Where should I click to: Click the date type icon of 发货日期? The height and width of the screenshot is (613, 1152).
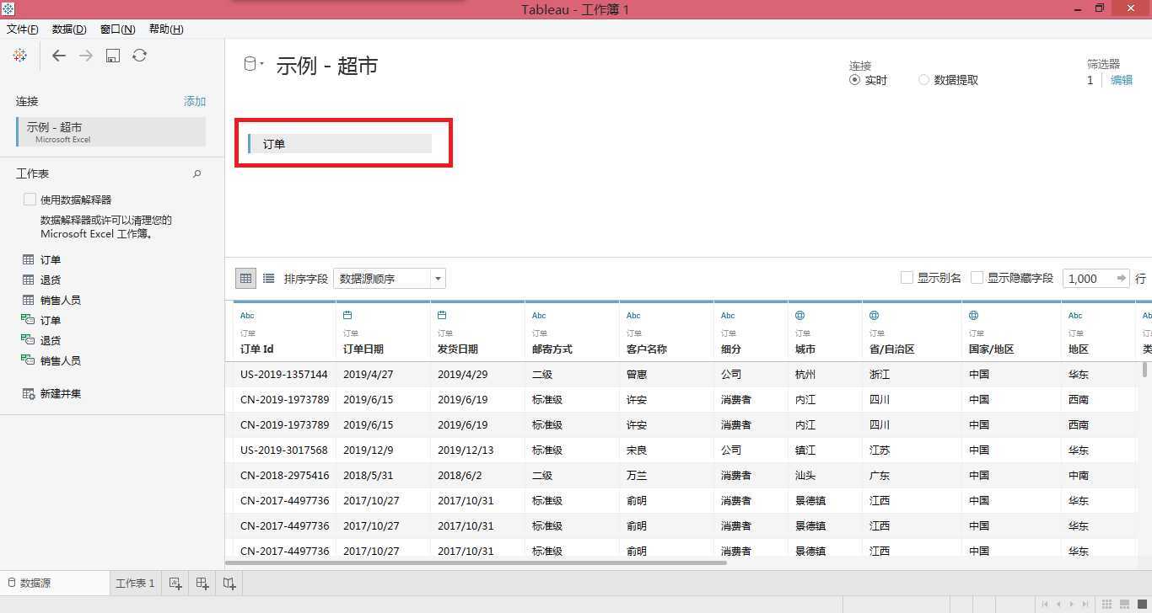[x=442, y=315]
